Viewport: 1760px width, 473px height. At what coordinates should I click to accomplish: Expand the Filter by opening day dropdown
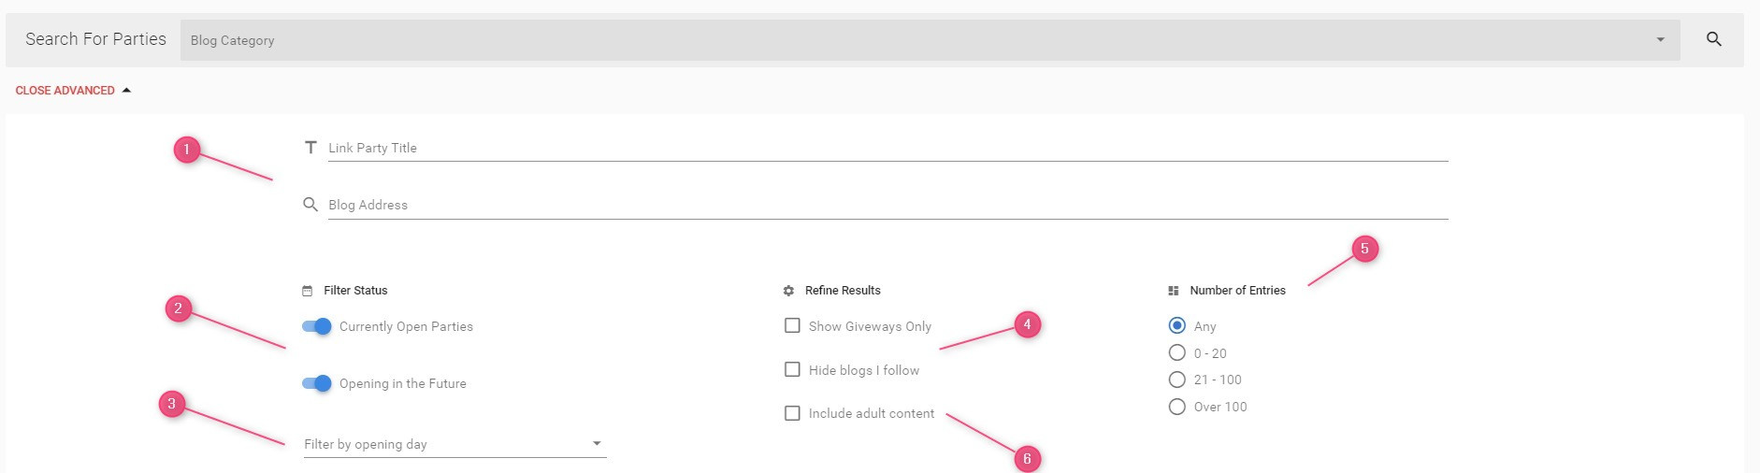tap(454, 444)
